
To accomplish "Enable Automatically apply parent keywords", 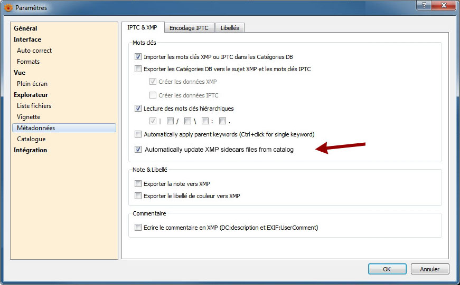I will point(138,134).
